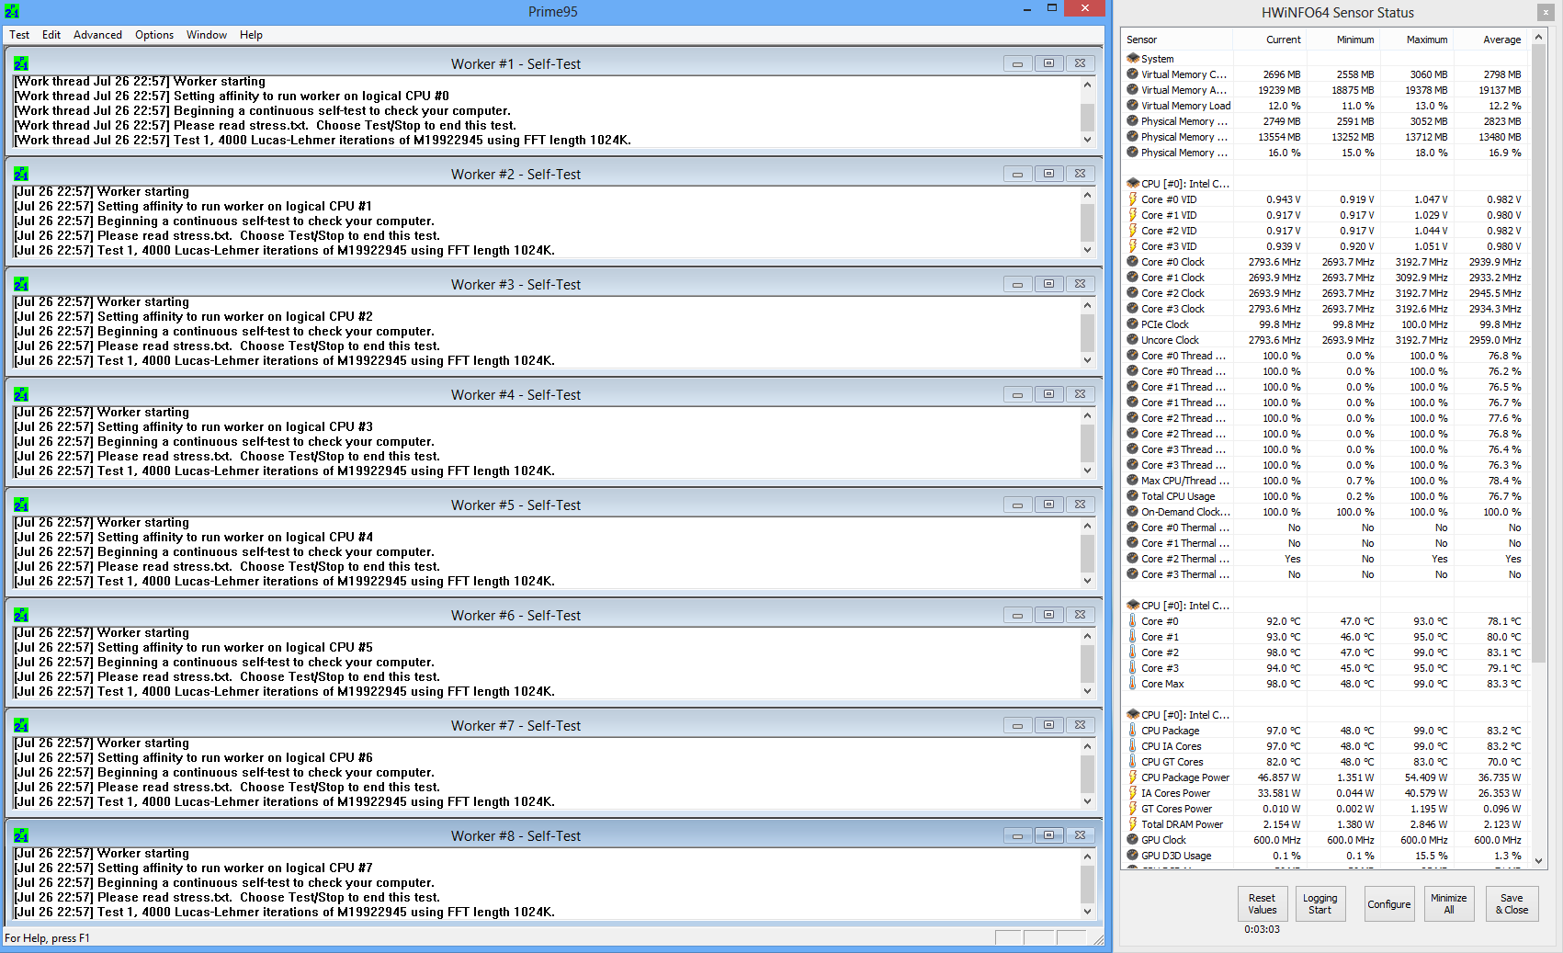This screenshot has height=953, width=1563.
Task: Click the GPU Clock sensor icon
Action: point(1132,839)
